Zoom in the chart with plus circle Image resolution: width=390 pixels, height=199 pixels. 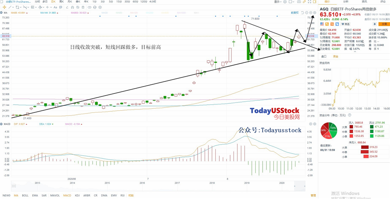[x=311, y=13]
